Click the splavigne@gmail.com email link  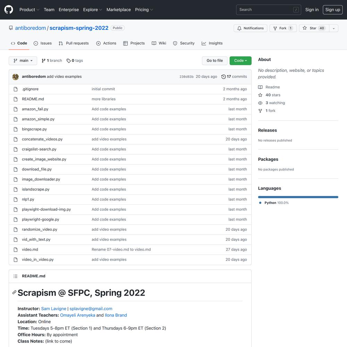coord(91,309)
